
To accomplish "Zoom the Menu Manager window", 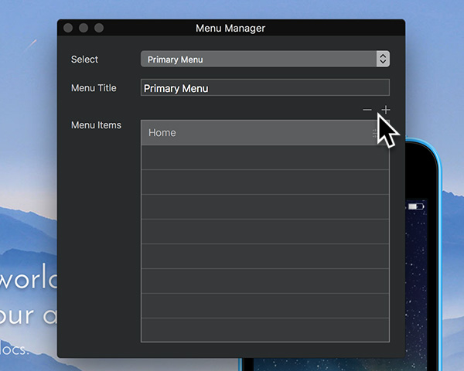I will point(99,28).
